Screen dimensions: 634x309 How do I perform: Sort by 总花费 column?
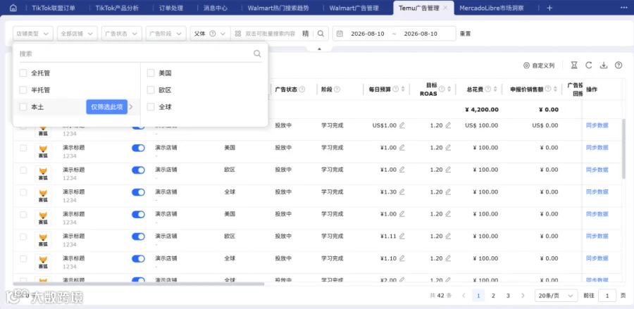point(496,89)
